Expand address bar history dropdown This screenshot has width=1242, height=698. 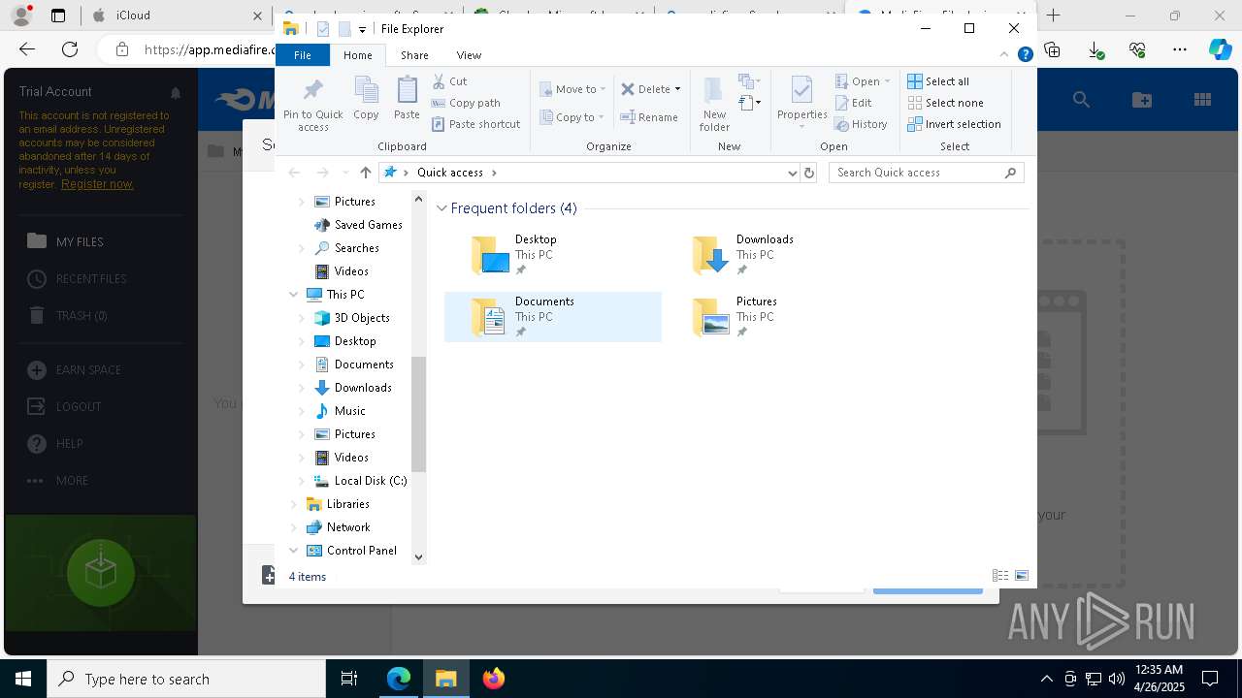793,173
